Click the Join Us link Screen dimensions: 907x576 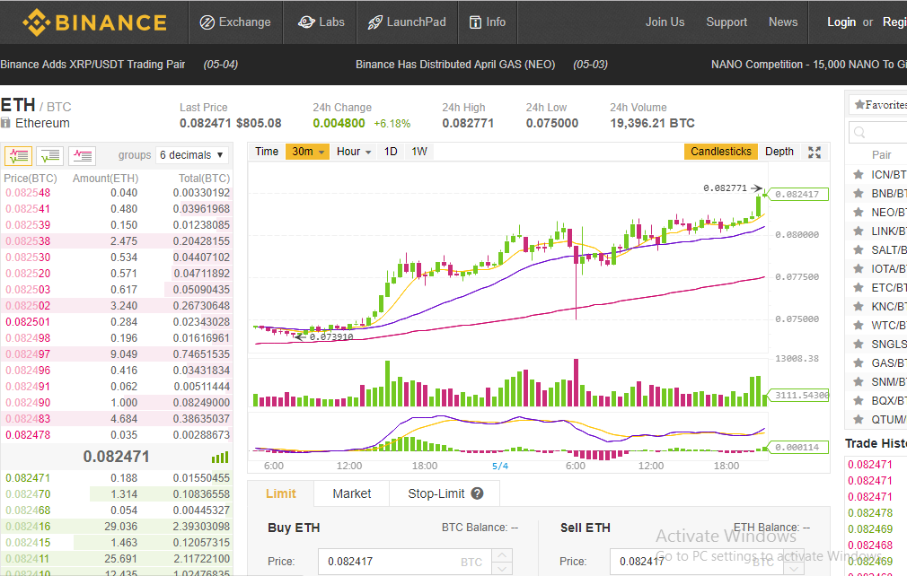[665, 22]
